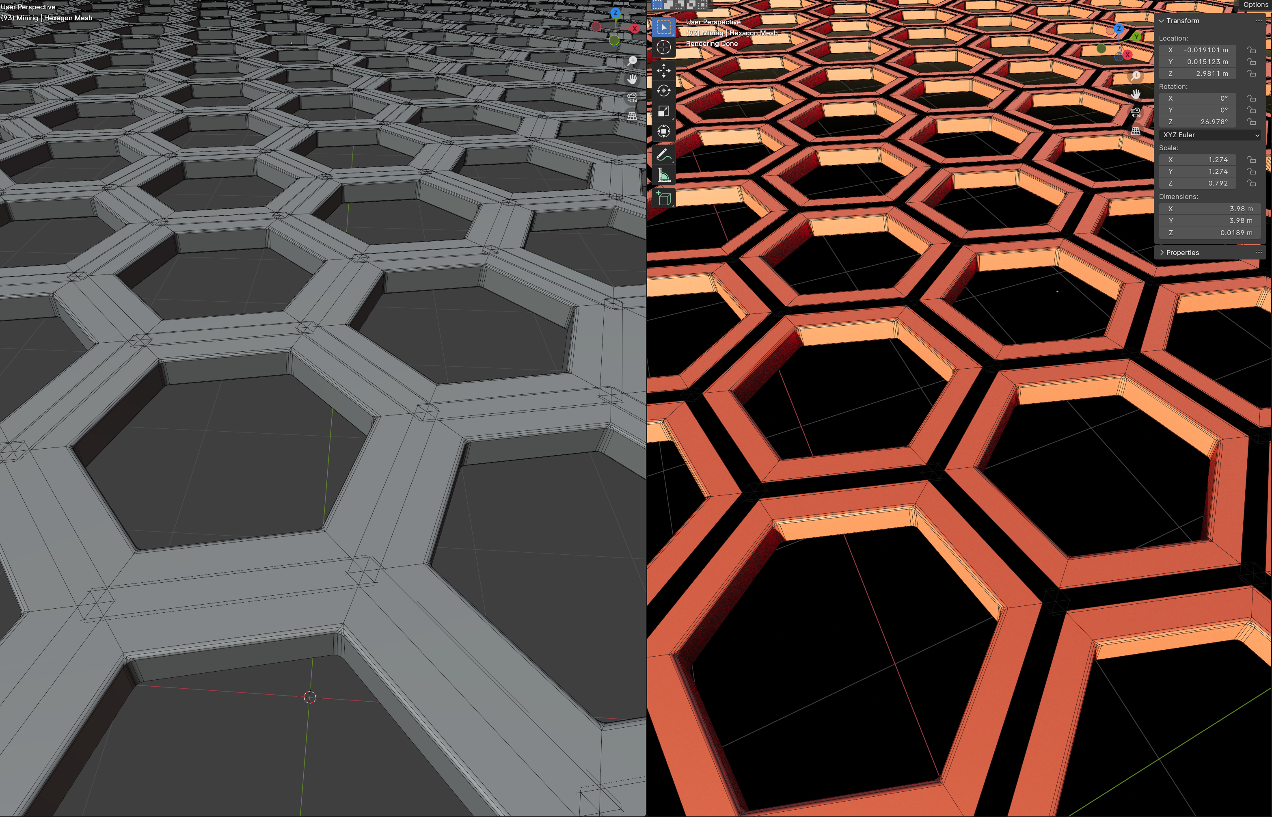Click Dimensions X field 3.98 m
Screen dimensions: 1272x817
1210,209
